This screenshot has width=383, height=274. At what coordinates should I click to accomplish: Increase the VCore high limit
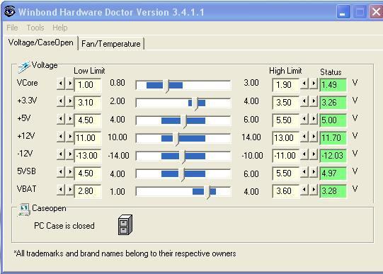click(314, 84)
